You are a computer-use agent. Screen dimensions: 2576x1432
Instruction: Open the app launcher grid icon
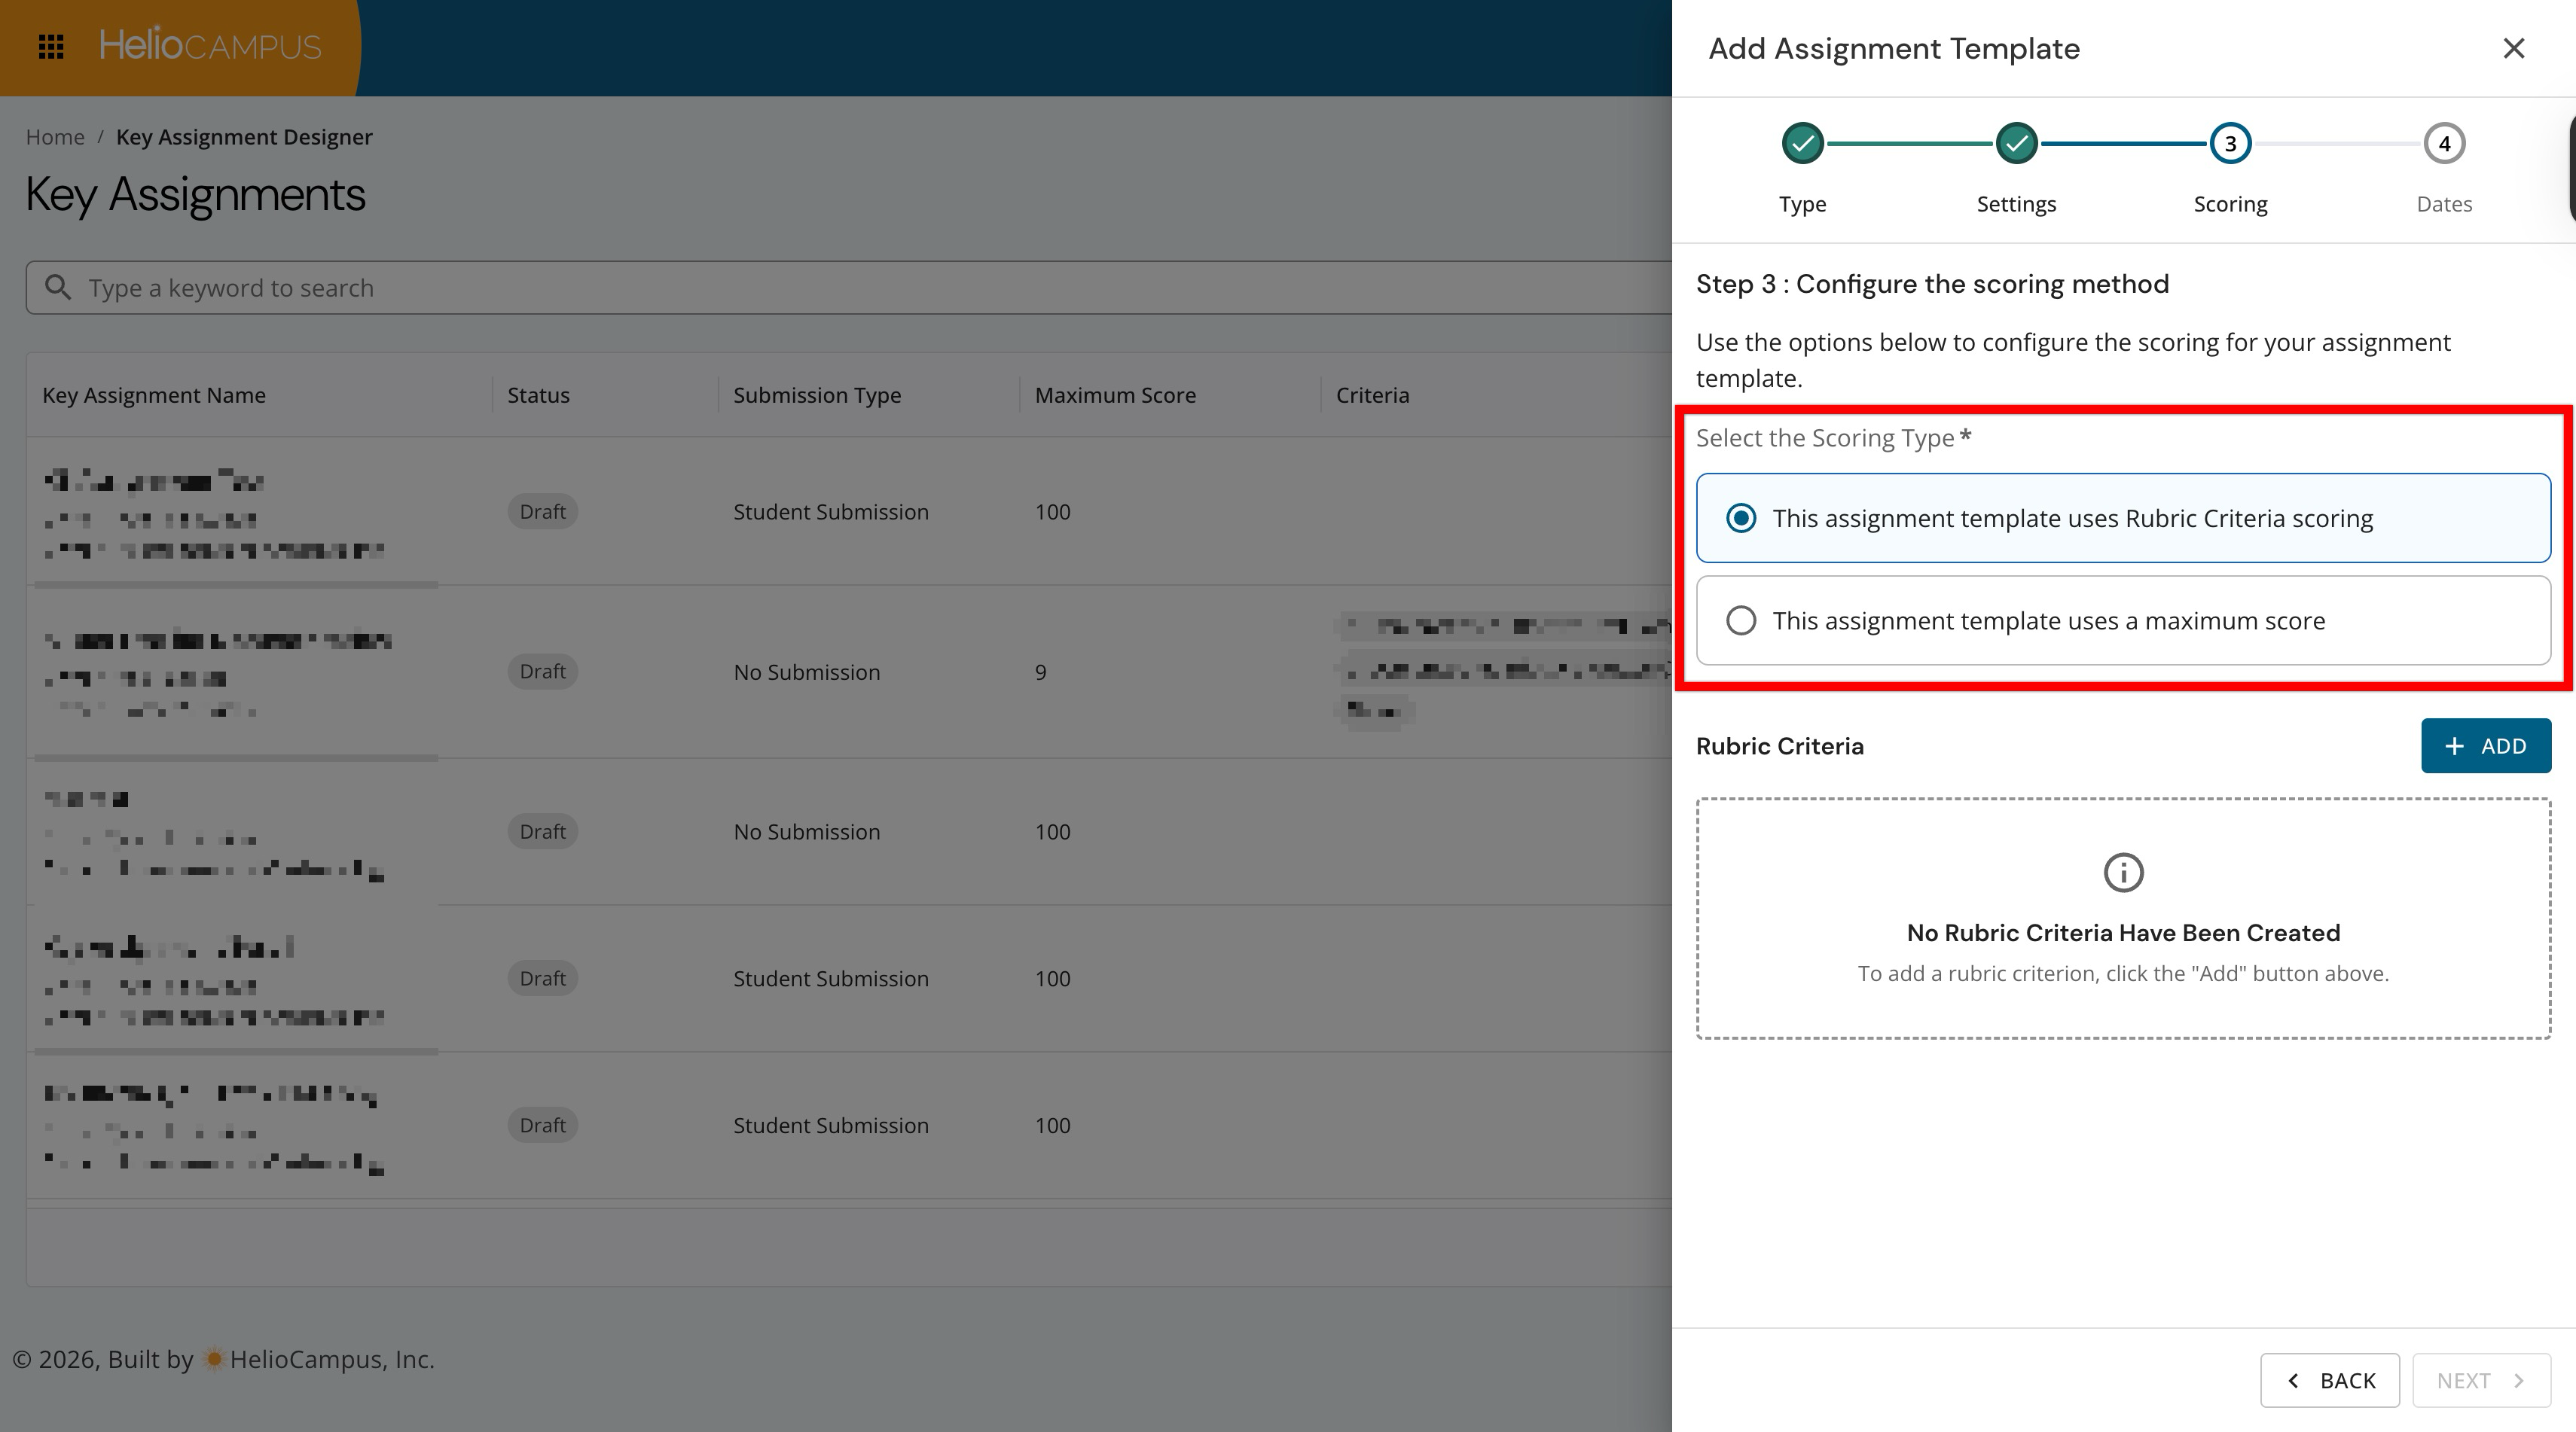point(51,46)
